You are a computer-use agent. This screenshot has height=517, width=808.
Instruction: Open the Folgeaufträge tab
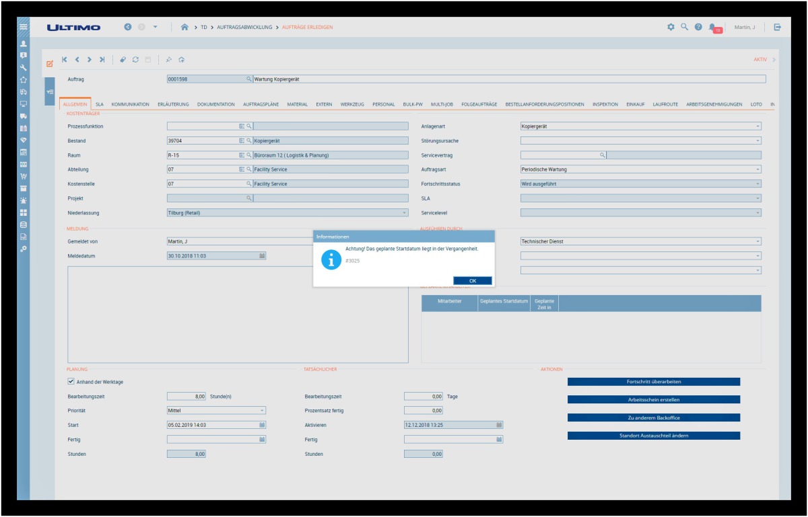click(479, 105)
